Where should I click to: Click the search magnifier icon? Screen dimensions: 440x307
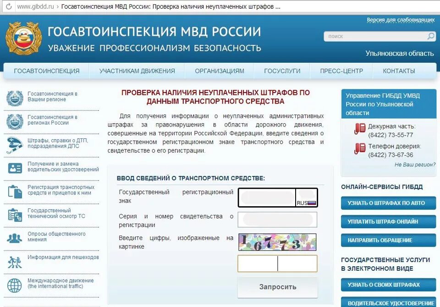(x=431, y=36)
